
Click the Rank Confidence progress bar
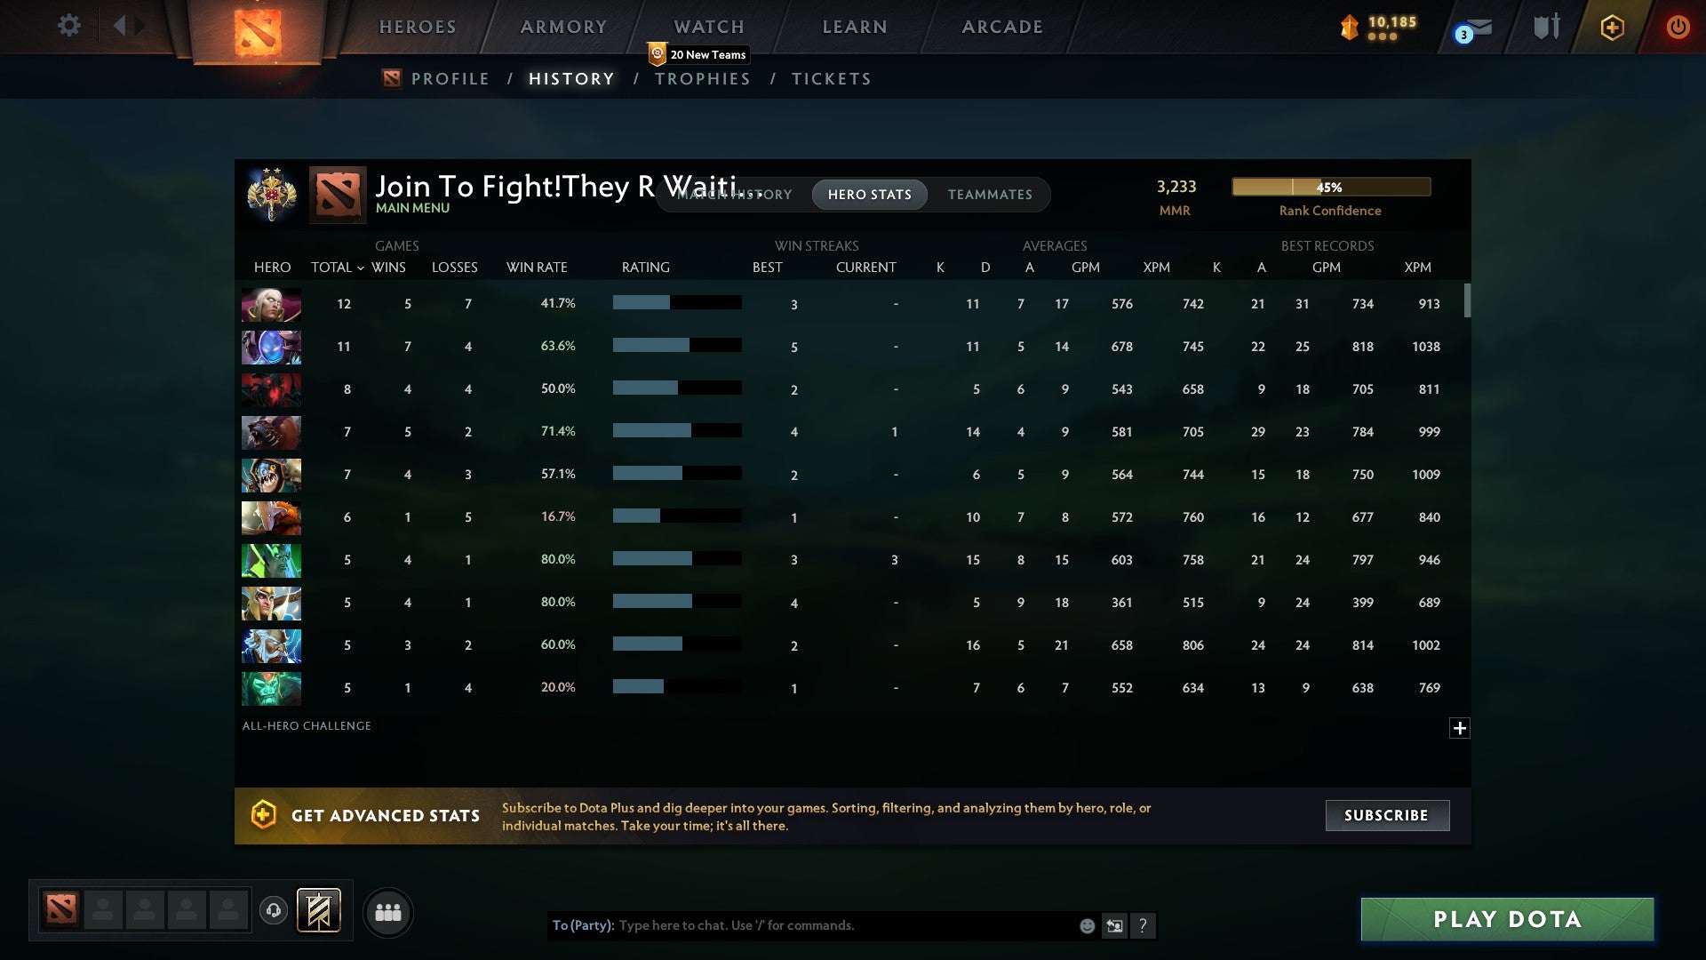(x=1330, y=187)
